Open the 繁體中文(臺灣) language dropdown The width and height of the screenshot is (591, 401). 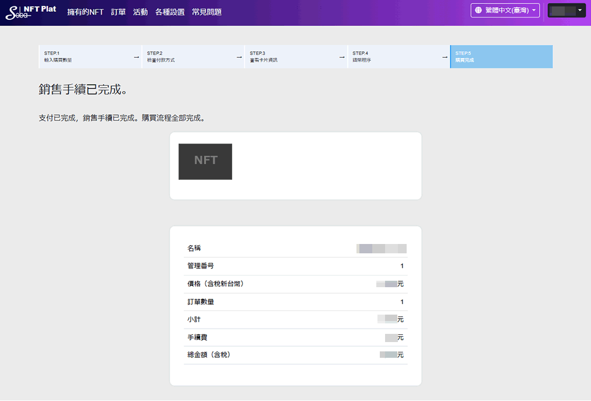point(505,11)
